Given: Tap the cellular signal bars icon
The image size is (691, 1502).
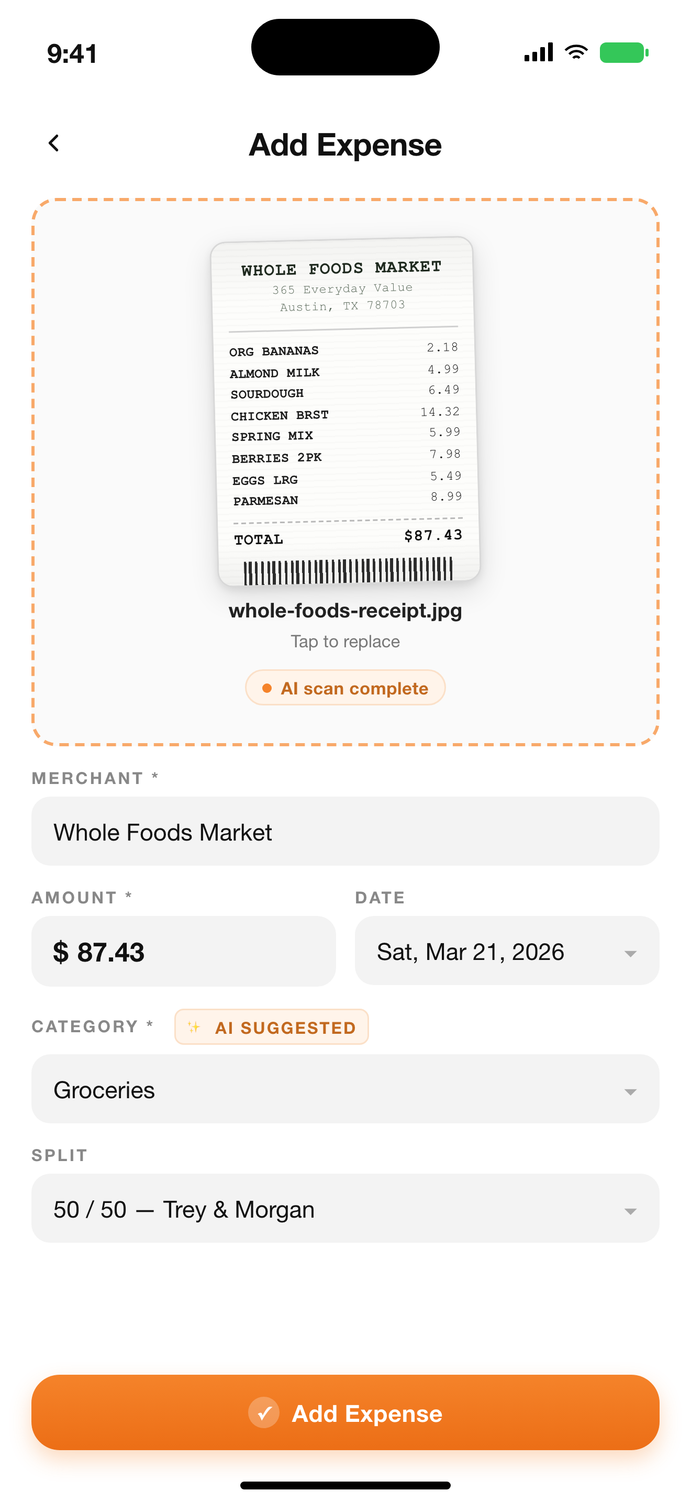Looking at the screenshot, I should [x=538, y=52].
